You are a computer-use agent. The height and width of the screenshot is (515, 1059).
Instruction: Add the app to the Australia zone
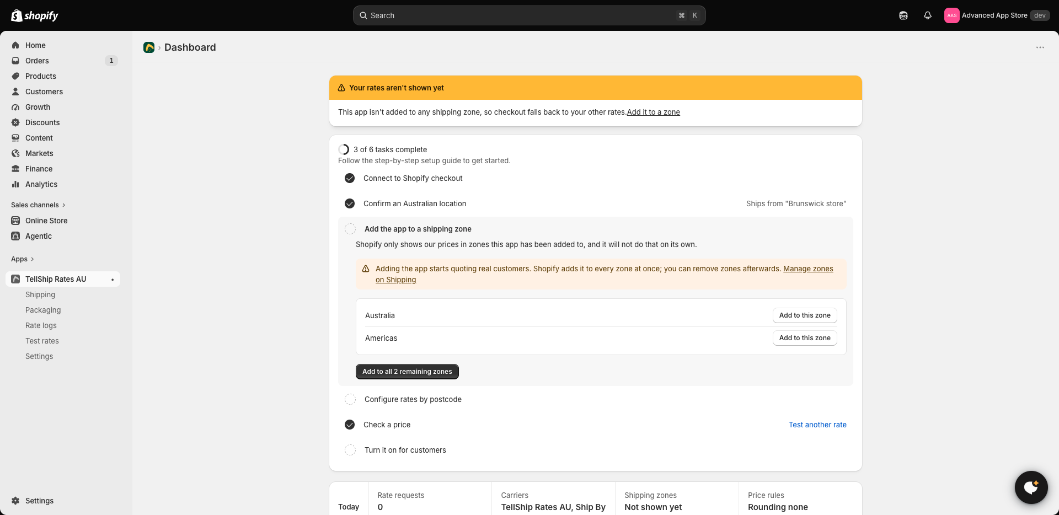click(x=805, y=315)
